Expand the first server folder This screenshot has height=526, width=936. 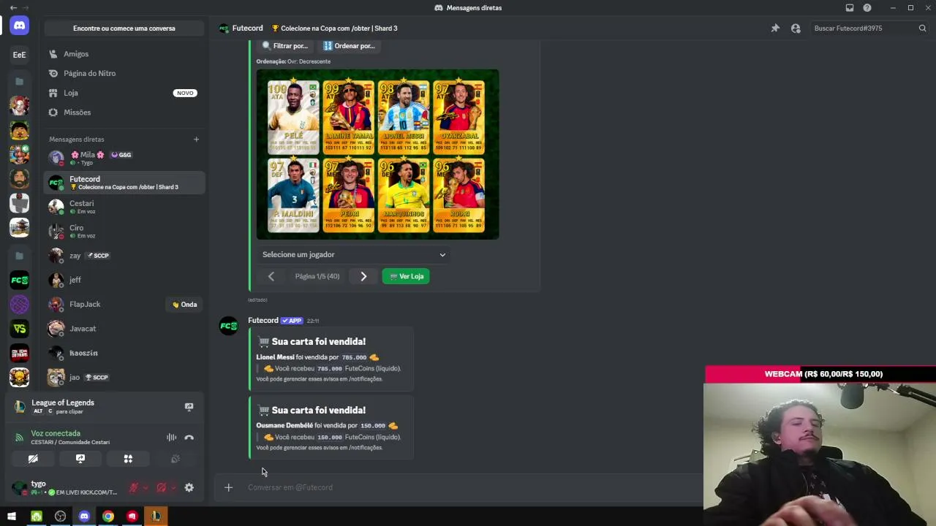coord(19,81)
